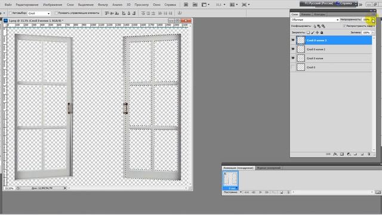The height and width of the screenshot is (215, 382).
Task: Hide layer Слой 0 копия 3
Action: click(293, 40)
